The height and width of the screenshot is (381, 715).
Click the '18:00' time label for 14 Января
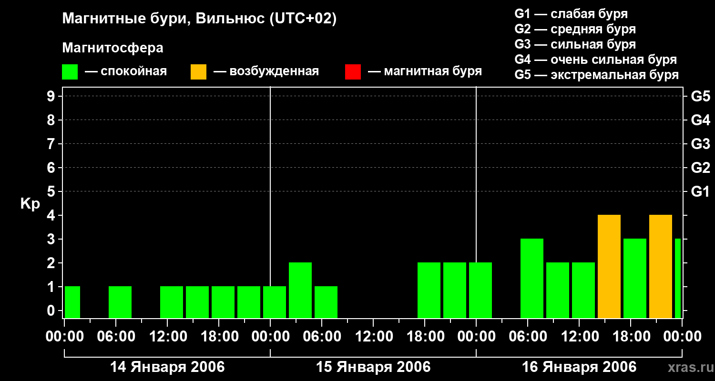pyautogui.click(x=219, y=337)
